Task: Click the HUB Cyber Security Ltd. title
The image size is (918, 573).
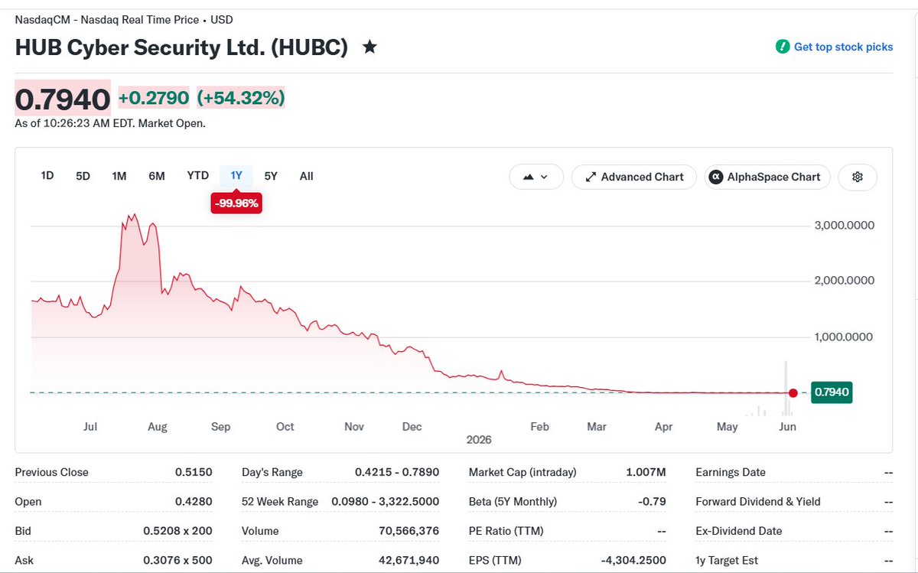Action: click(x=182, y=47)
